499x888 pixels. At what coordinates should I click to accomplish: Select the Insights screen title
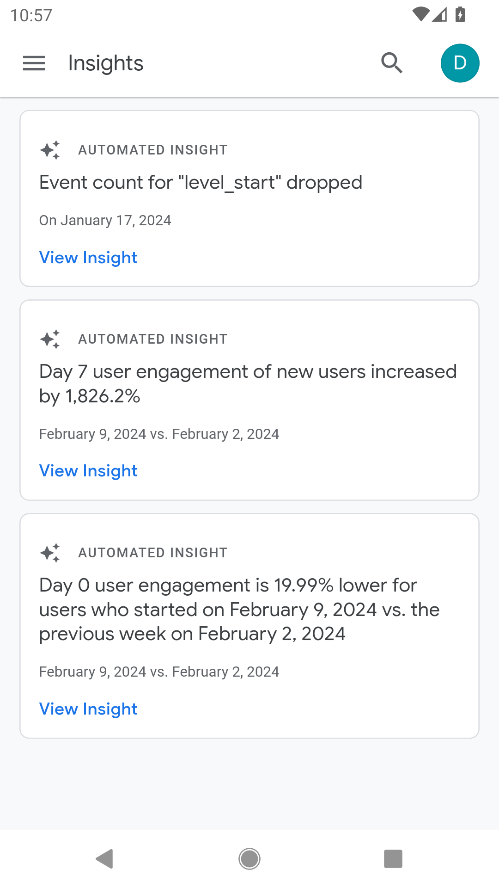point(105,63)
